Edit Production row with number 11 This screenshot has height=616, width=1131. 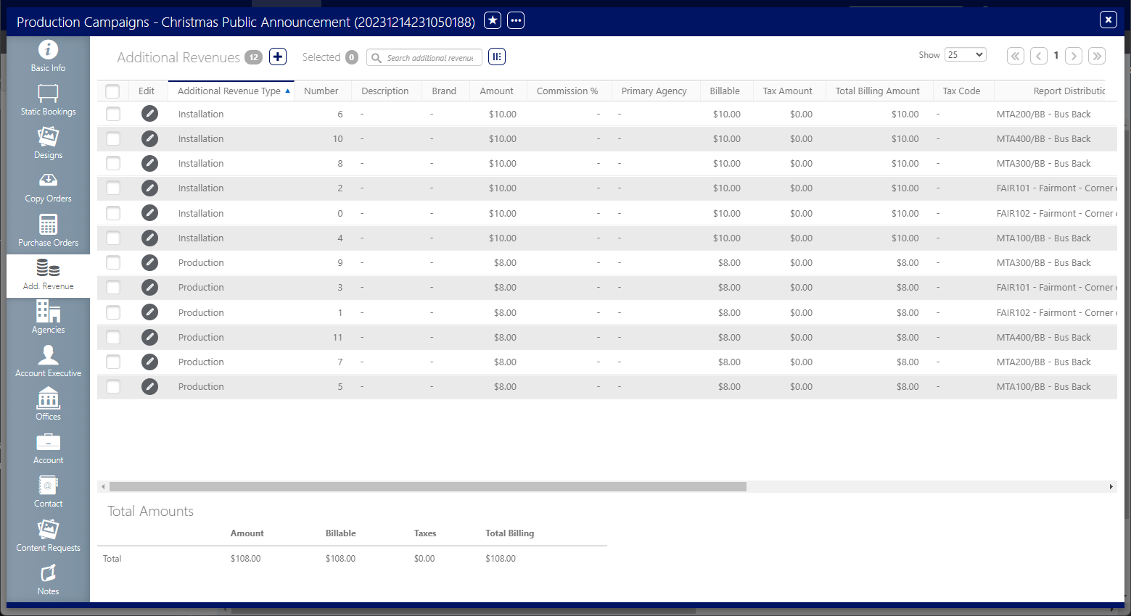click(149, 337)
